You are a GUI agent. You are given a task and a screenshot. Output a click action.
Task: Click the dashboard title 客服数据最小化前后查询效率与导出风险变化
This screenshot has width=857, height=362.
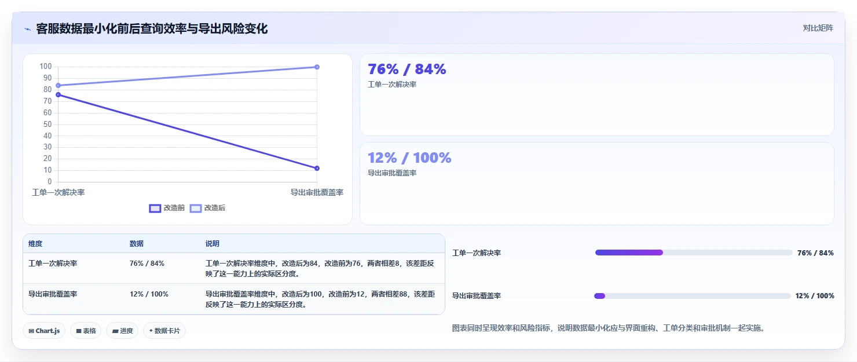coord(152,29)
